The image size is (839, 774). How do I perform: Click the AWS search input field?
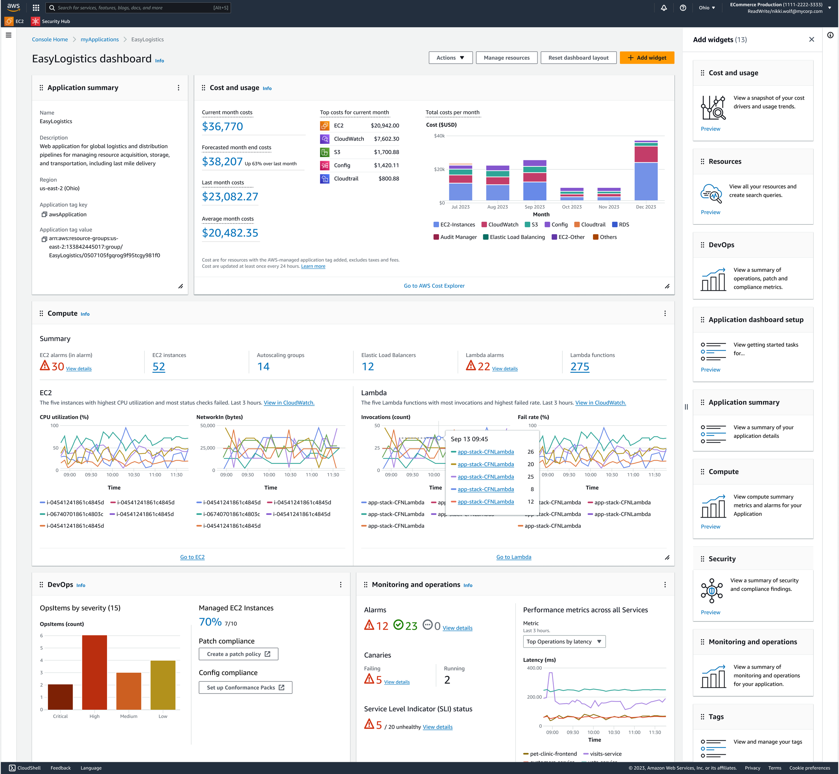click(138, 7)
